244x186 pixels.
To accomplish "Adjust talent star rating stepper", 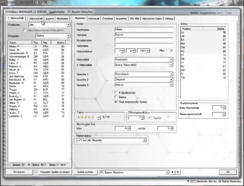I will (99, 118).
